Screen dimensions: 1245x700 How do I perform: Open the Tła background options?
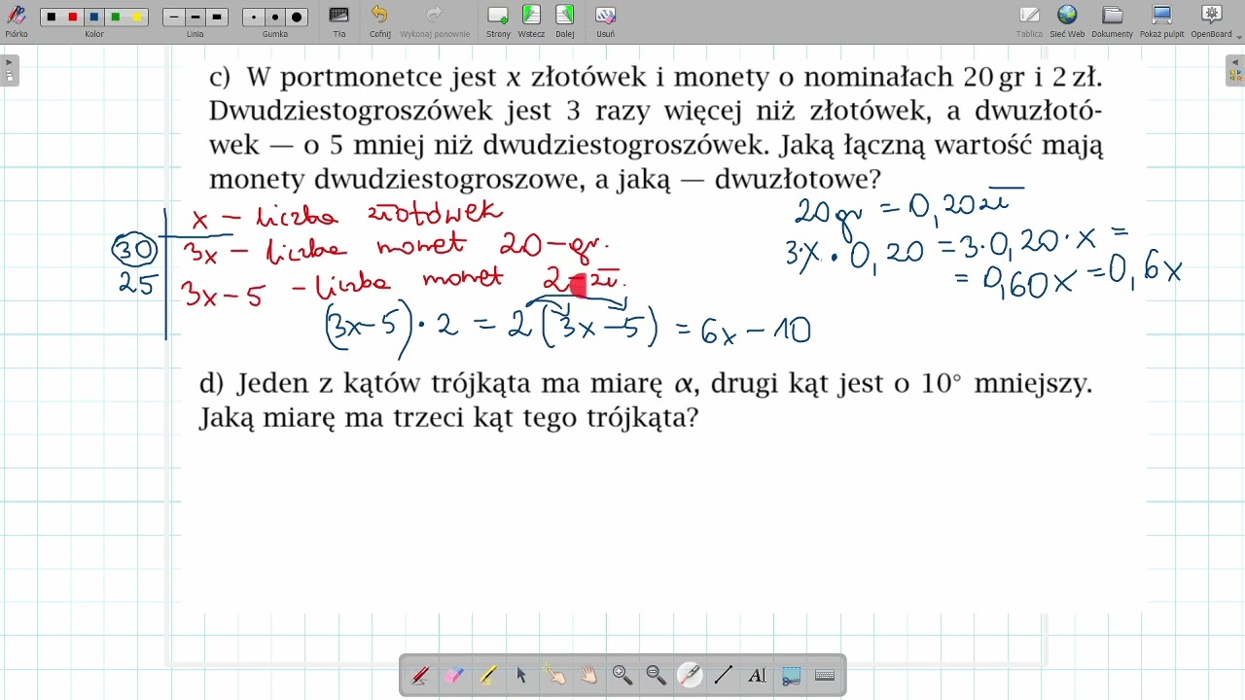[x=338, y=20]
